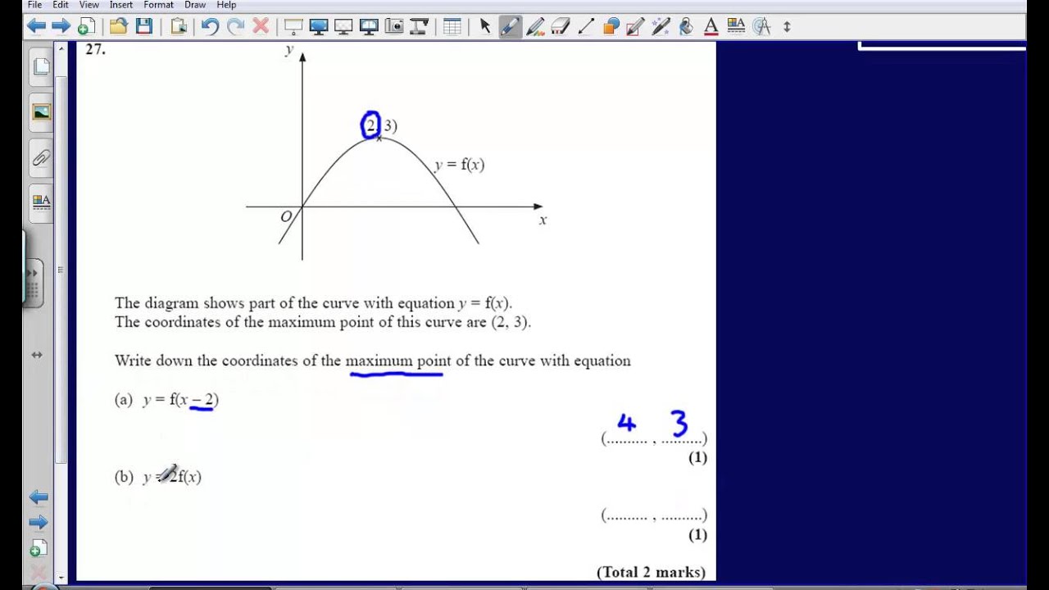Click the bottom-left next page arrow
The height and width of the screenshot is (590, 1049).
pyautogui.click(x=38, y=522)
